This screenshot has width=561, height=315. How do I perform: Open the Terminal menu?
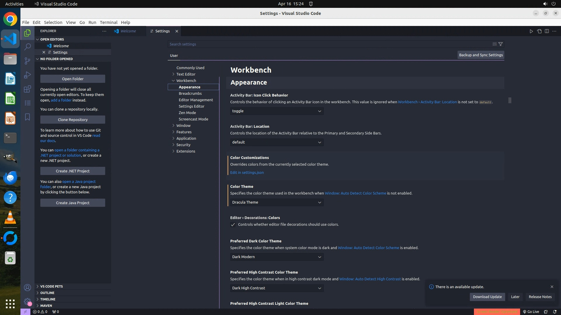(108, 22)
